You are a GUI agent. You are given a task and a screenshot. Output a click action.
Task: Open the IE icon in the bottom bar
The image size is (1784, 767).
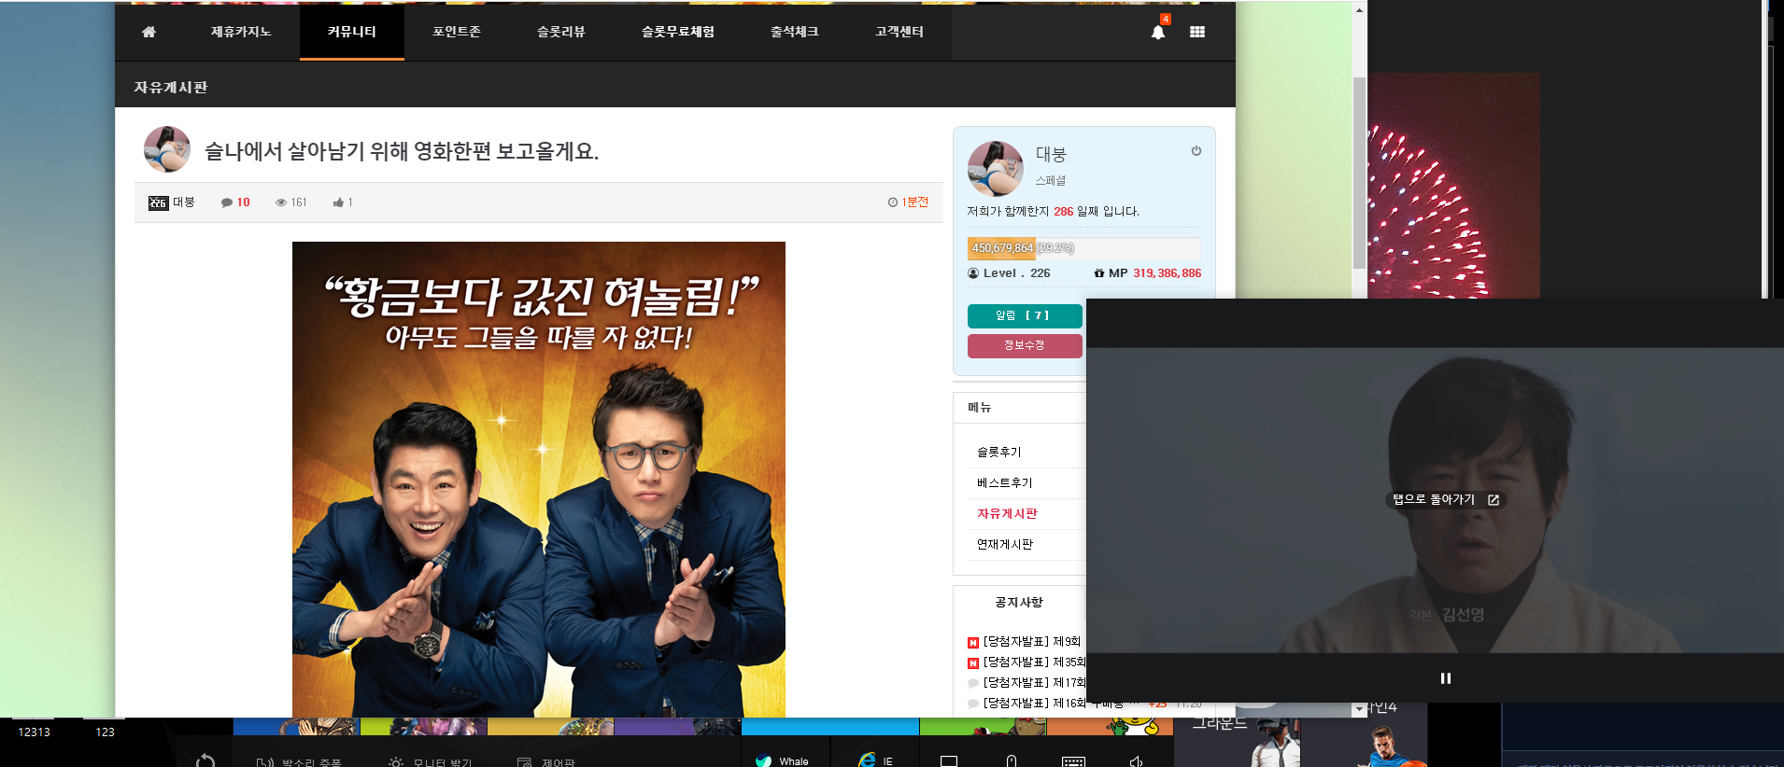pyautogui.click(x=868, y=760)
